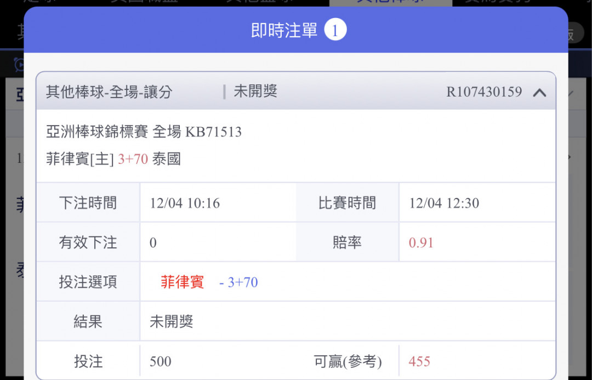Click the bet time value 12/04 10:16

[185, 203]
